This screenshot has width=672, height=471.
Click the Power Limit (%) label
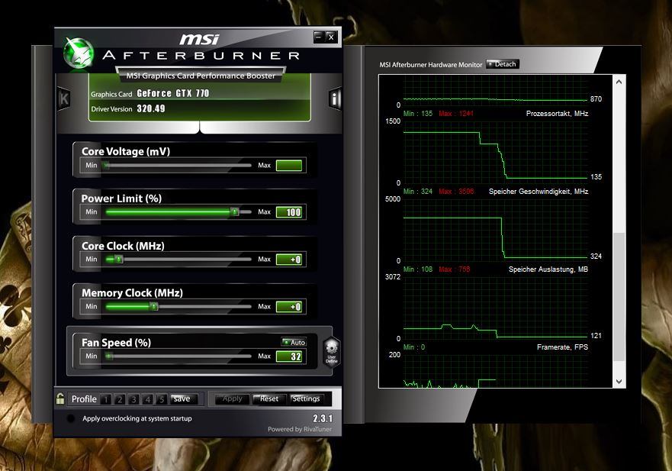(121, 198)
